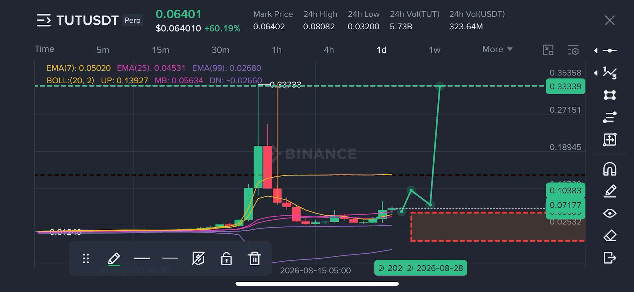
Task: Toggle drawings visibility eye icon
Action: pos(610,213)
